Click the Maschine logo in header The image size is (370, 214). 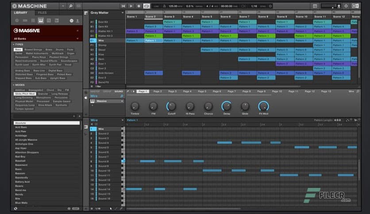[30, 6]
